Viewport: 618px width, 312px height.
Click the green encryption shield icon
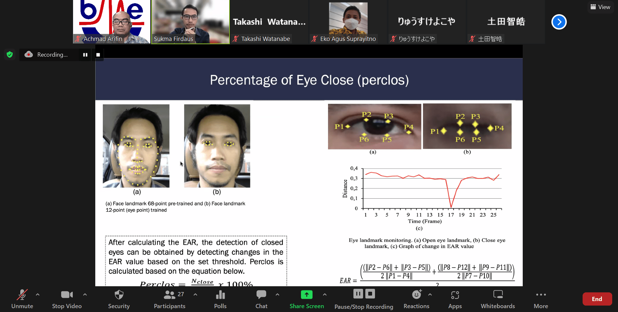click(x=10, y=54)
